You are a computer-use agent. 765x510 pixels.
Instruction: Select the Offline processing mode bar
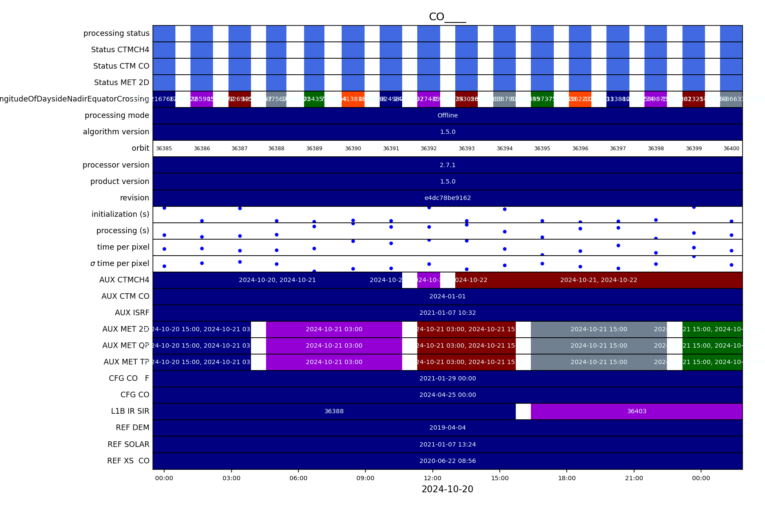click(448, 116)
